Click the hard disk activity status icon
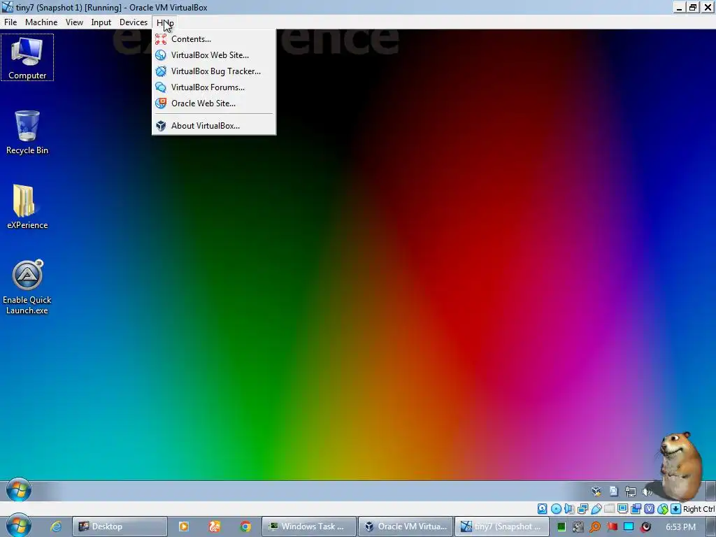 [542, 509]
